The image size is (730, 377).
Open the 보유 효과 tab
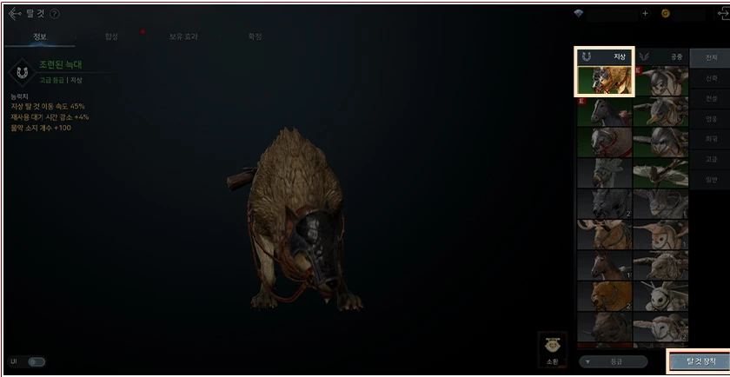[183, 36]
